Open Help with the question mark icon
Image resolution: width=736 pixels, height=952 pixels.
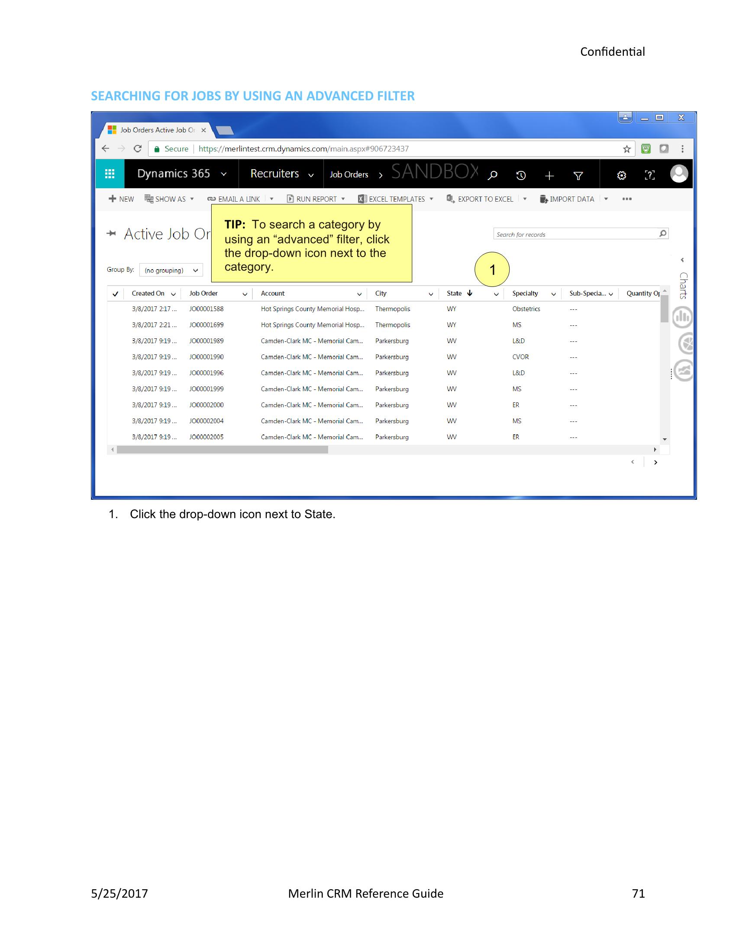tap(650, 175)
